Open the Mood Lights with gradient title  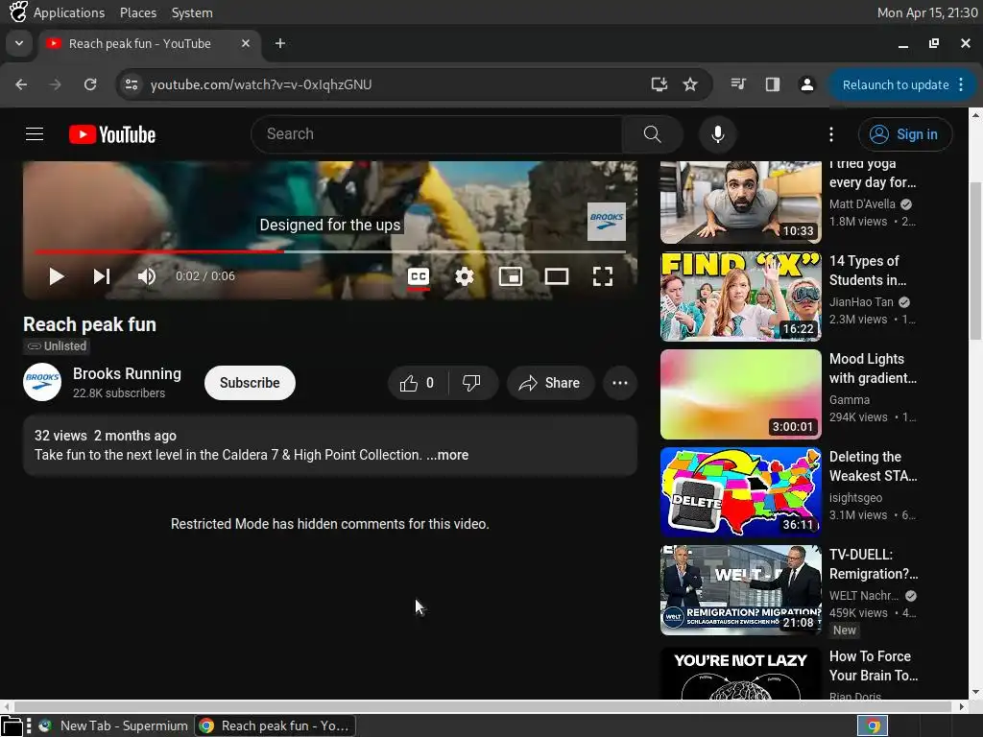873,368
